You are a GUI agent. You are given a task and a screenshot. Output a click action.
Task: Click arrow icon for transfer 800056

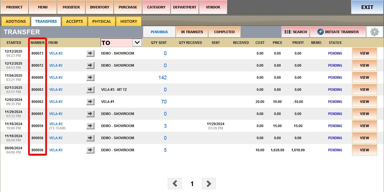click(90, 150)
